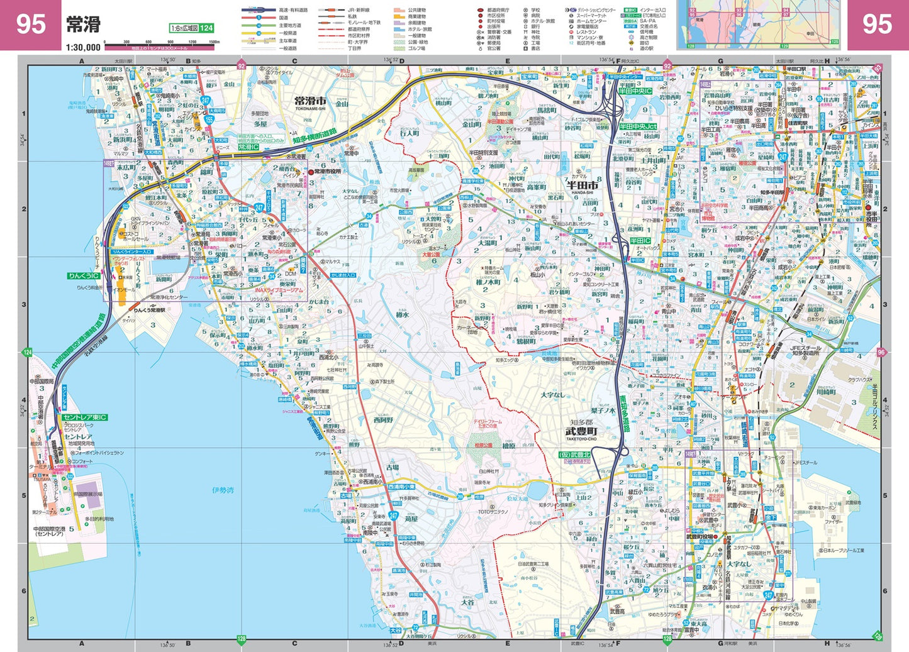This screenshot has height=652, width=909.
Task: Click the green adjacent page 128 marker at bottom
Action: [x=242, y=639]
